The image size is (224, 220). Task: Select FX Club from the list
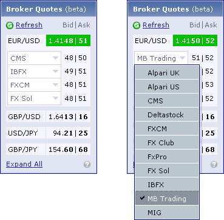pos(167,143)
